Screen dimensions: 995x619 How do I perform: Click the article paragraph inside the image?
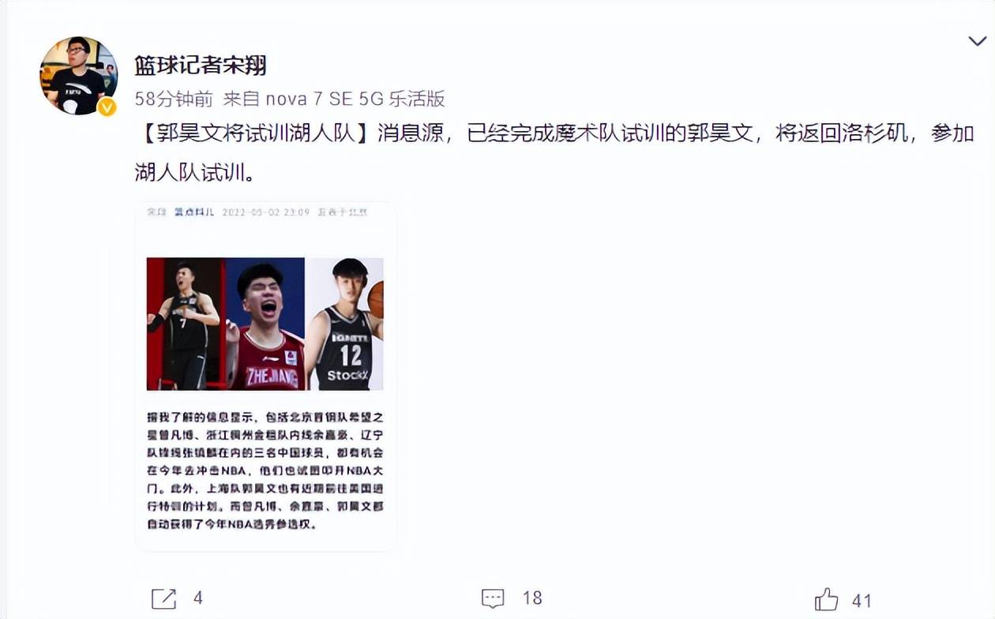(265, 470)
